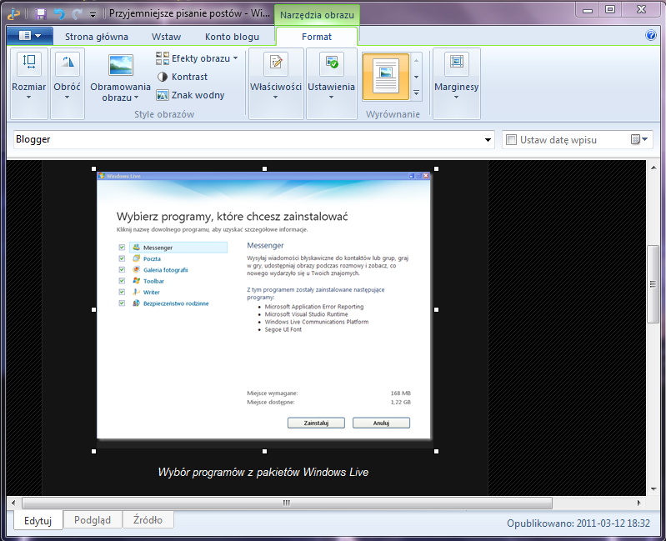The width and height of the screenshot is (666, 541).
Task: Click the Opublikowano: 2011-03-12 18:32 status text
Action: point(578,523)
